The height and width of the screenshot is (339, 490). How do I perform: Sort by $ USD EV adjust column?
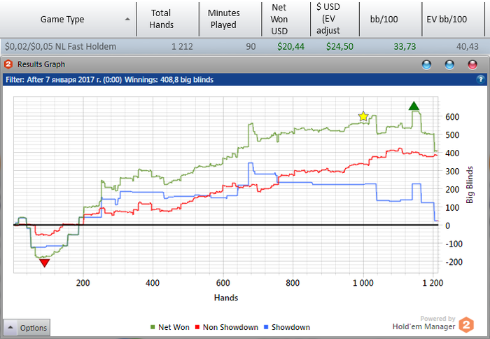tap(335, 19)
